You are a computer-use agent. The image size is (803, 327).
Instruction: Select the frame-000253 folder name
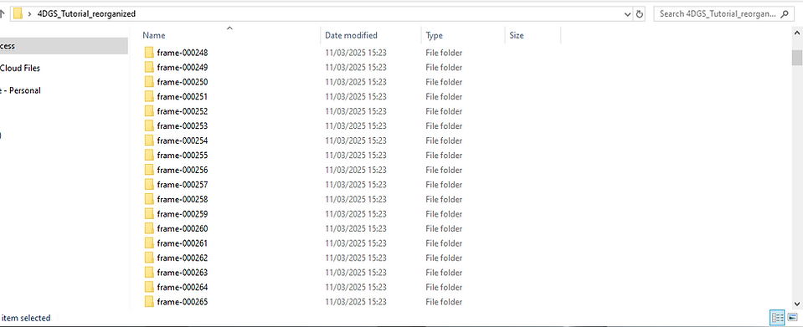tap(183, 126)
